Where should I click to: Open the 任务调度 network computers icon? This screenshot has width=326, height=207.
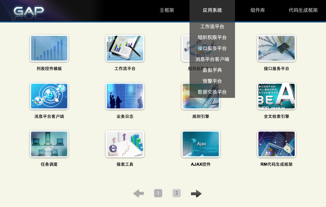(49, 144)
